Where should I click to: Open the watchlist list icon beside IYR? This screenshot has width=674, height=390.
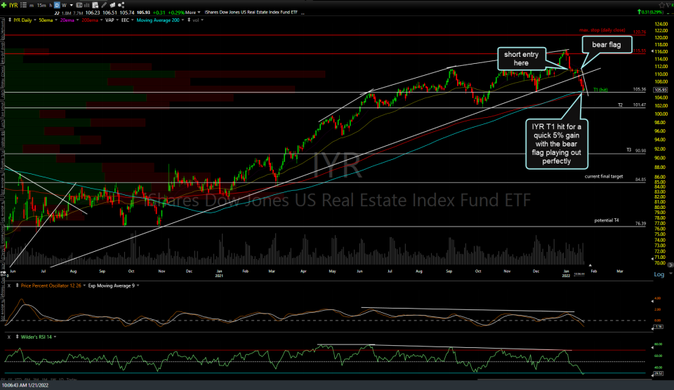pyautogui.click(x=23, y=5)
